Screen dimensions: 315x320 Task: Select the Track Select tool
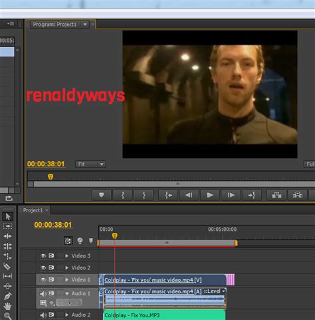(x=8, y=226)
